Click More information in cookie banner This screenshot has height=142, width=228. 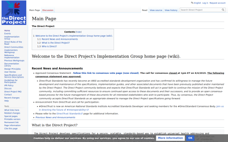pyautogui.click(x=170, y=138)
